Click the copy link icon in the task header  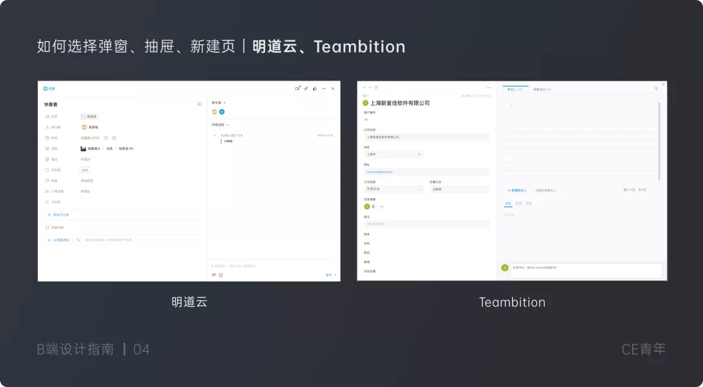tap(306, 89)
